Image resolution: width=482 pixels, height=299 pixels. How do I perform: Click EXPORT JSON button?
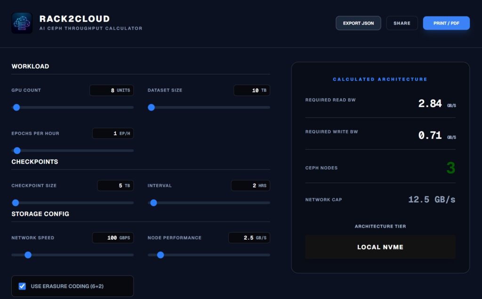pos(358,23)
